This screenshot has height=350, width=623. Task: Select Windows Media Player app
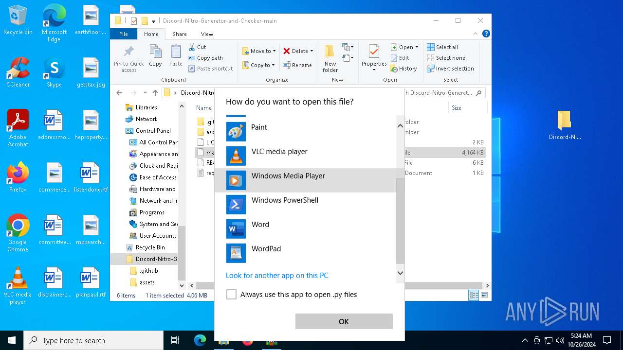[x=305, y=180]
